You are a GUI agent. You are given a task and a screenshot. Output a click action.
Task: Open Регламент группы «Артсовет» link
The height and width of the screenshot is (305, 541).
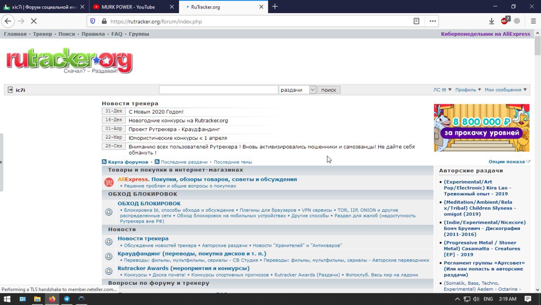click(x=484, y=269)
